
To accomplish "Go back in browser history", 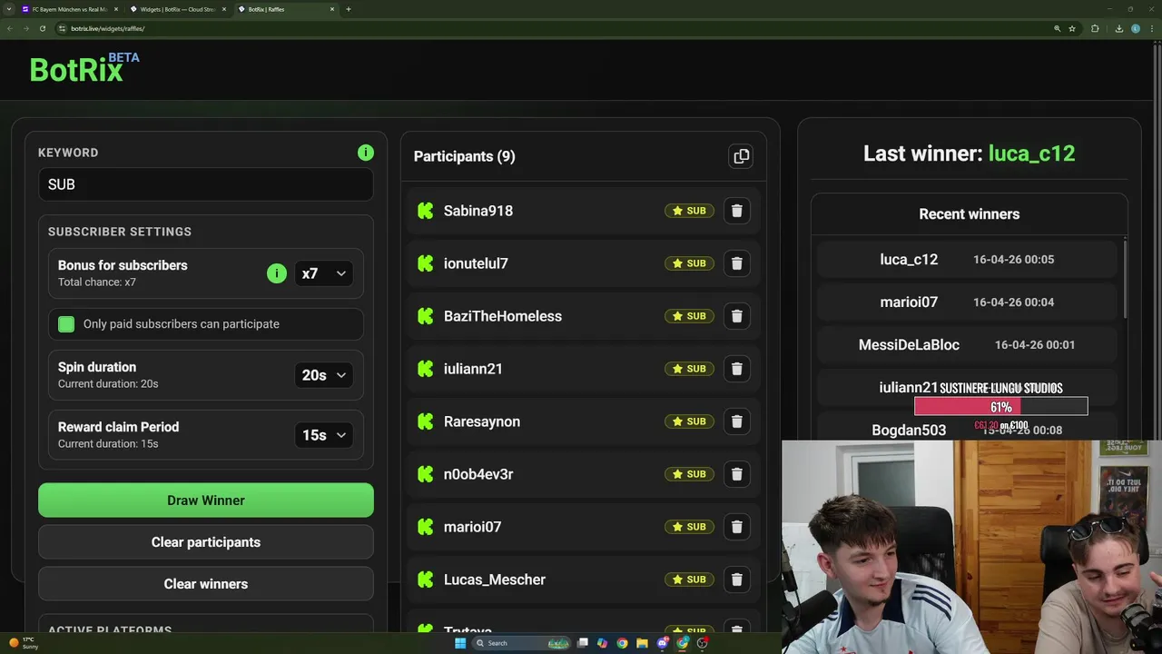I will pos(10,28).
